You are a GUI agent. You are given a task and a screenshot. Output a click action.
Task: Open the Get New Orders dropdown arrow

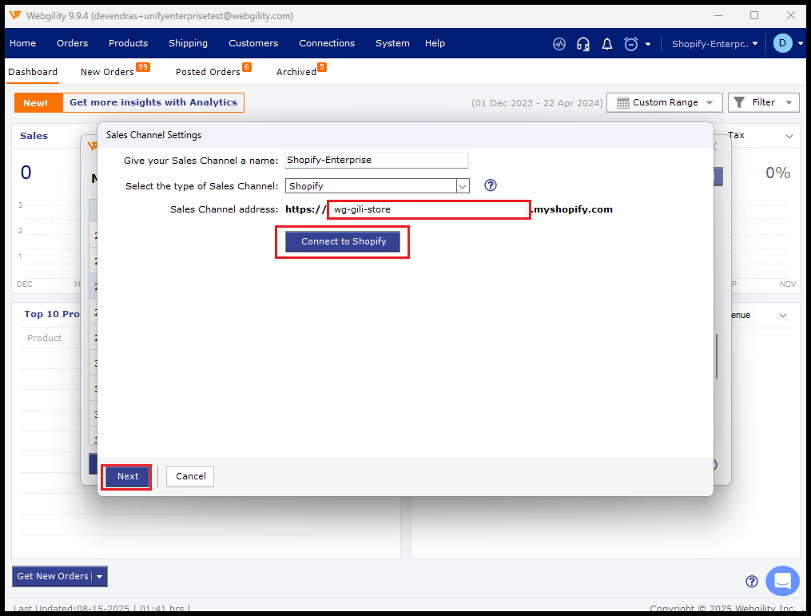click(100, 577)
